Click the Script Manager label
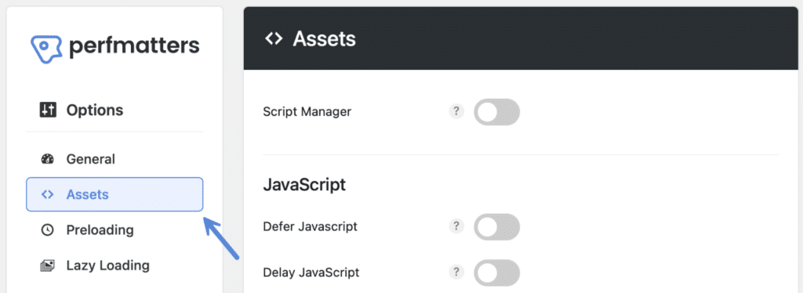Image resolution: width=803 pixels, height=293 pixels. [x=307, y=111]
